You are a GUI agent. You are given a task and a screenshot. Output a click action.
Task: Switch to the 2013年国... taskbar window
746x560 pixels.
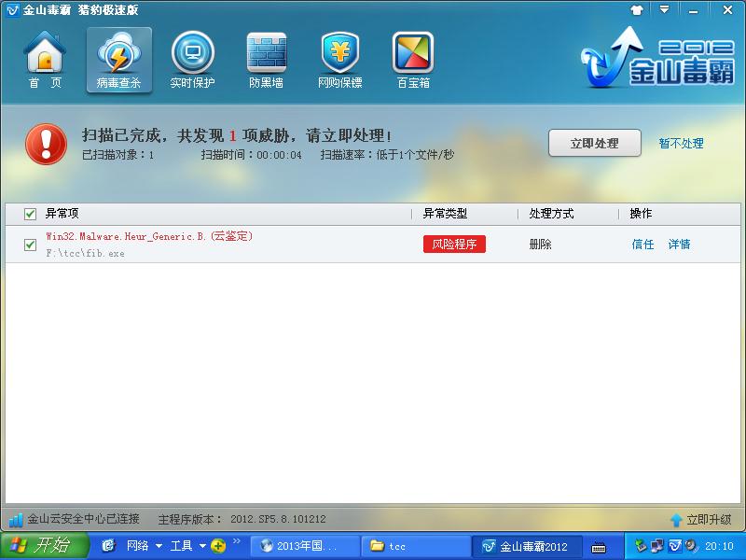(305, 546)
